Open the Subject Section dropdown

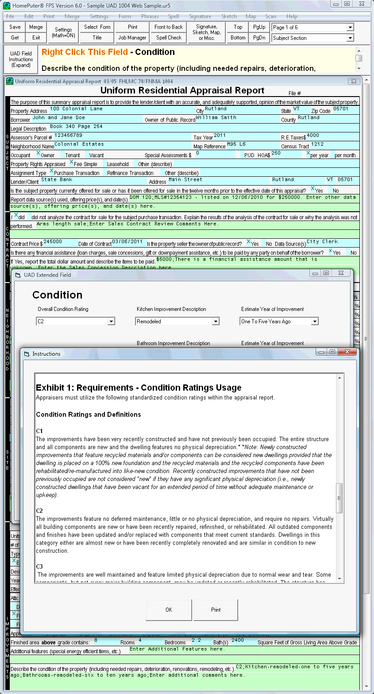[350, 38]
